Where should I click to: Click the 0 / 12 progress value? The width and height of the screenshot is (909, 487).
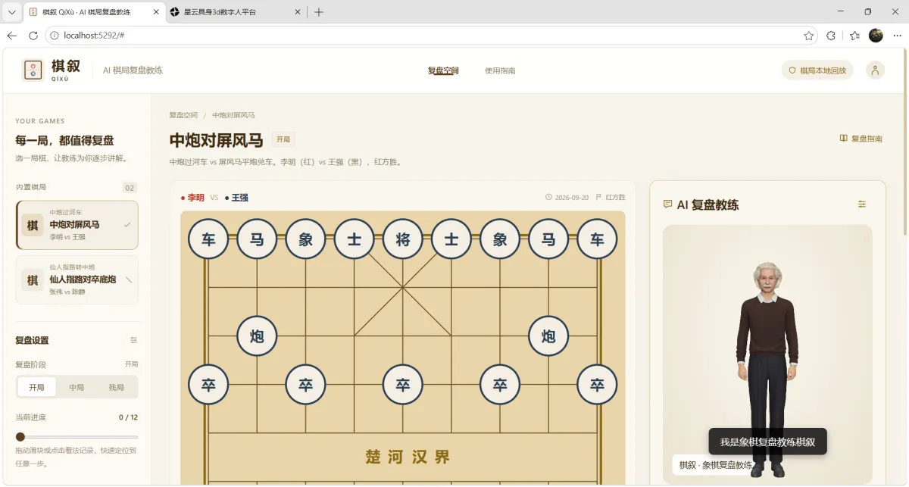128,417
